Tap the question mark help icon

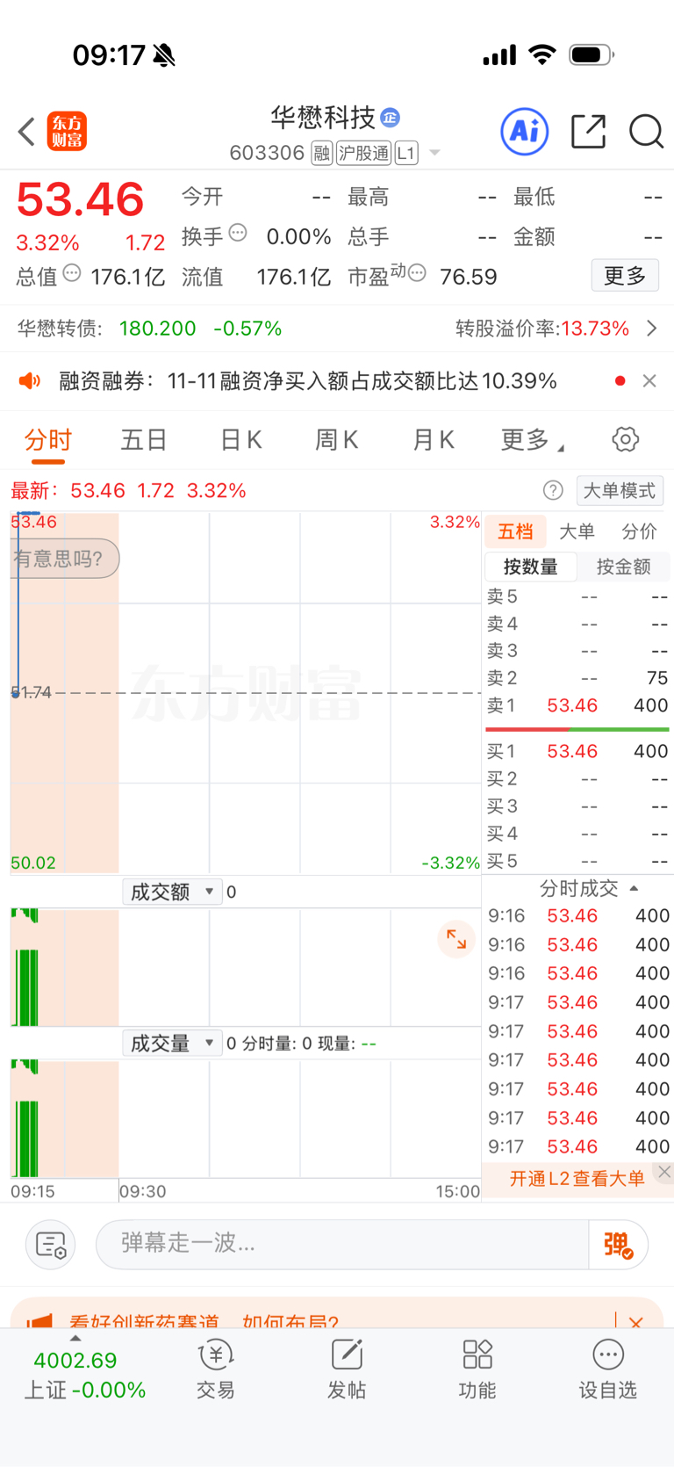click(553, 490)
